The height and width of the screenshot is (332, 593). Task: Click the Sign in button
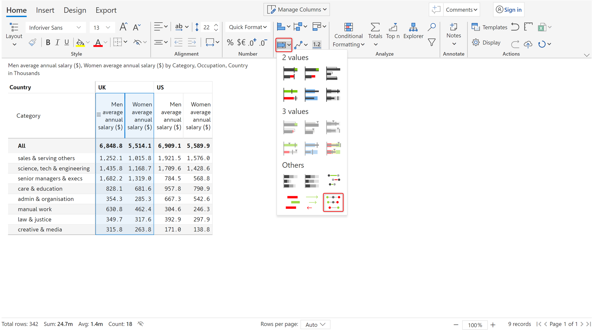(x=508, y=10)
